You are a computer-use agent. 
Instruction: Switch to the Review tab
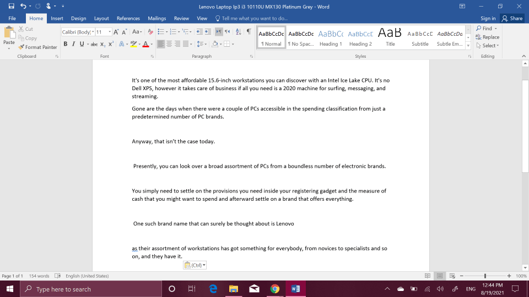click(181, 19)
